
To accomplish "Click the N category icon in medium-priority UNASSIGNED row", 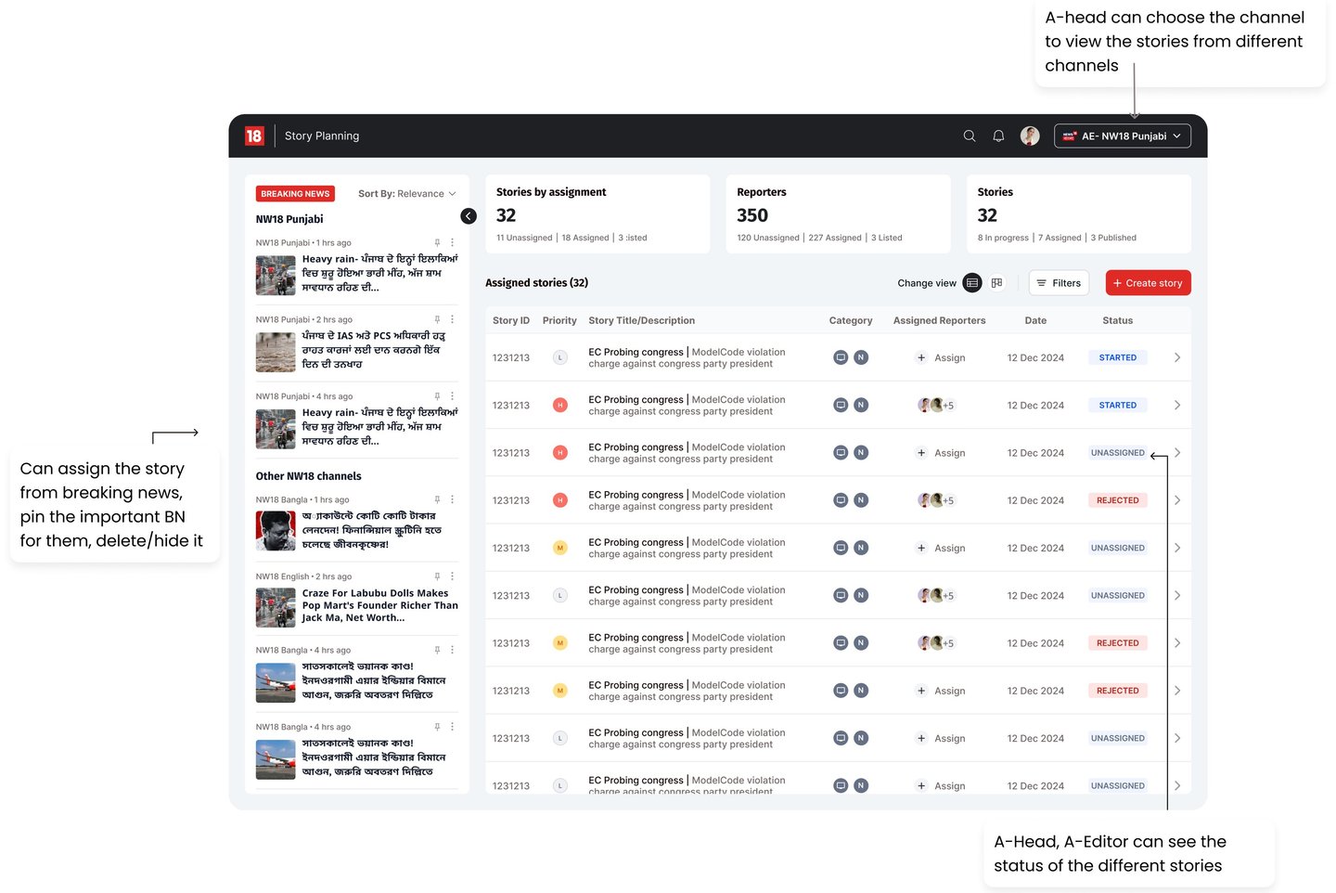I will click(x=861, y=548).
